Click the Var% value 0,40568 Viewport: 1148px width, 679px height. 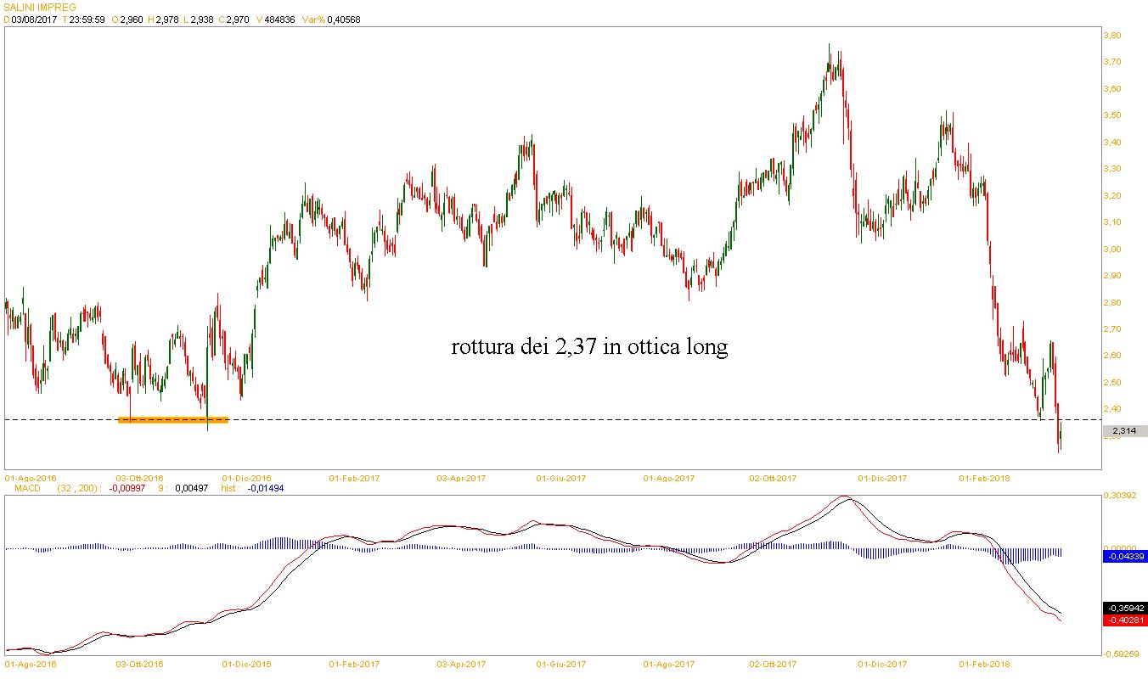[x=343, y=20]
